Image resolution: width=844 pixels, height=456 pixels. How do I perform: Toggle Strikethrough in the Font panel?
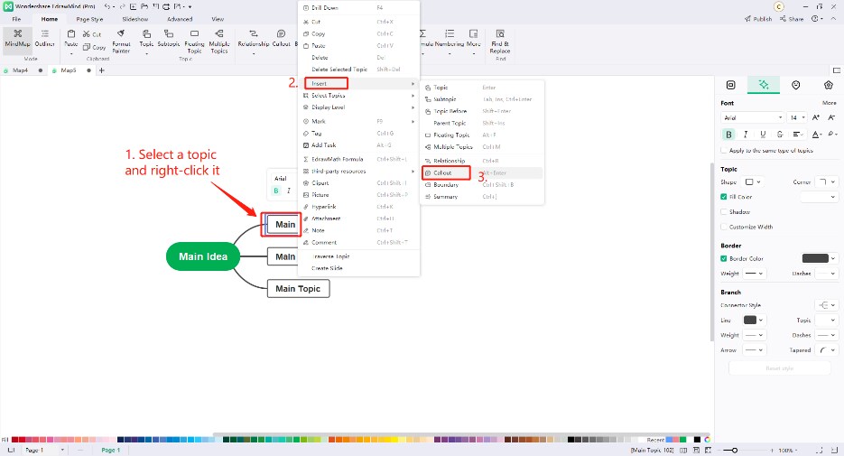[x=779, y=134]
